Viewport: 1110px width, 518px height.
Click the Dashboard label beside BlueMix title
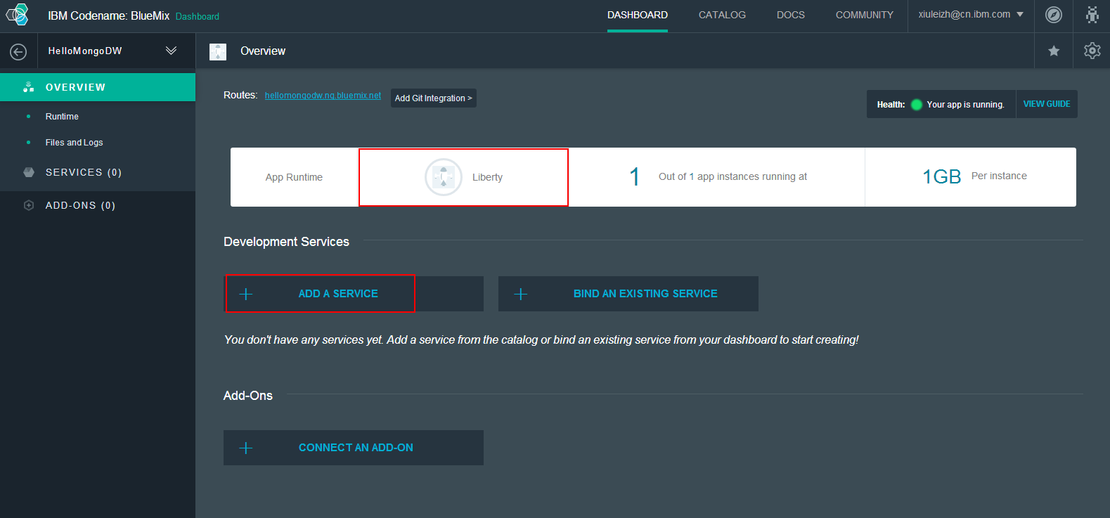pyautogui.click(x=198, y=16)
